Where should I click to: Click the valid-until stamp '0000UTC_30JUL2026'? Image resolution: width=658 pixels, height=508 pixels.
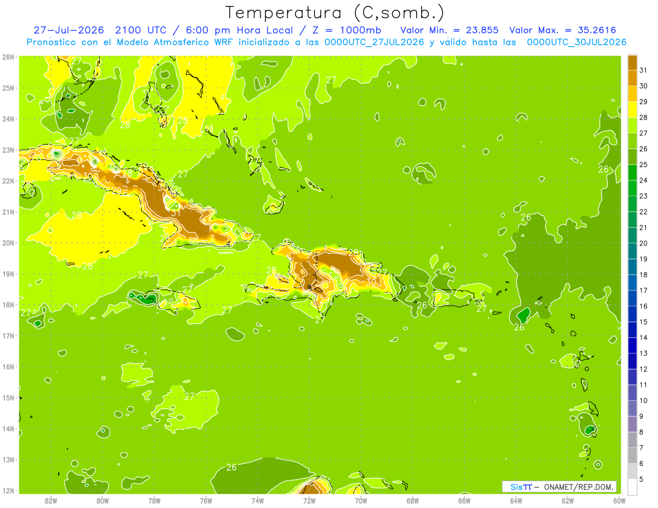[576, 42]
